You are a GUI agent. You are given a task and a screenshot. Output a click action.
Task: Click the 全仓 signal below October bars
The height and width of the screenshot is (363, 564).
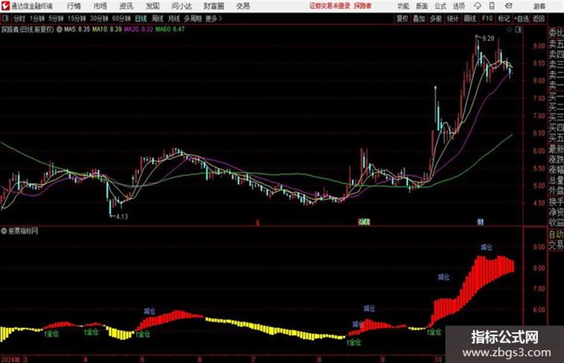point(435,332)
